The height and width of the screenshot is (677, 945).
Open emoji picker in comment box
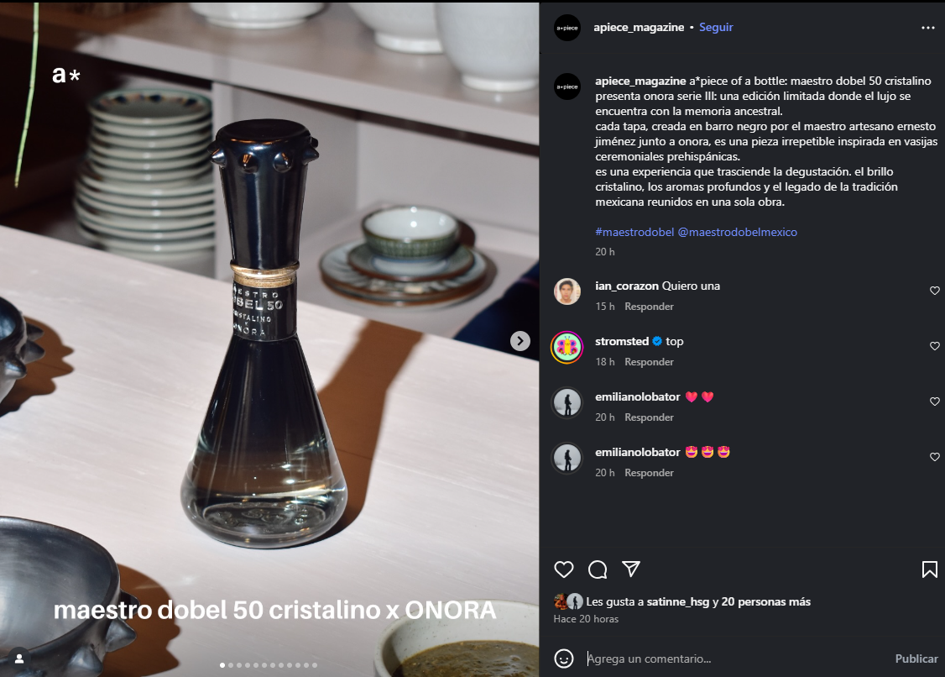tap(563, 659)
